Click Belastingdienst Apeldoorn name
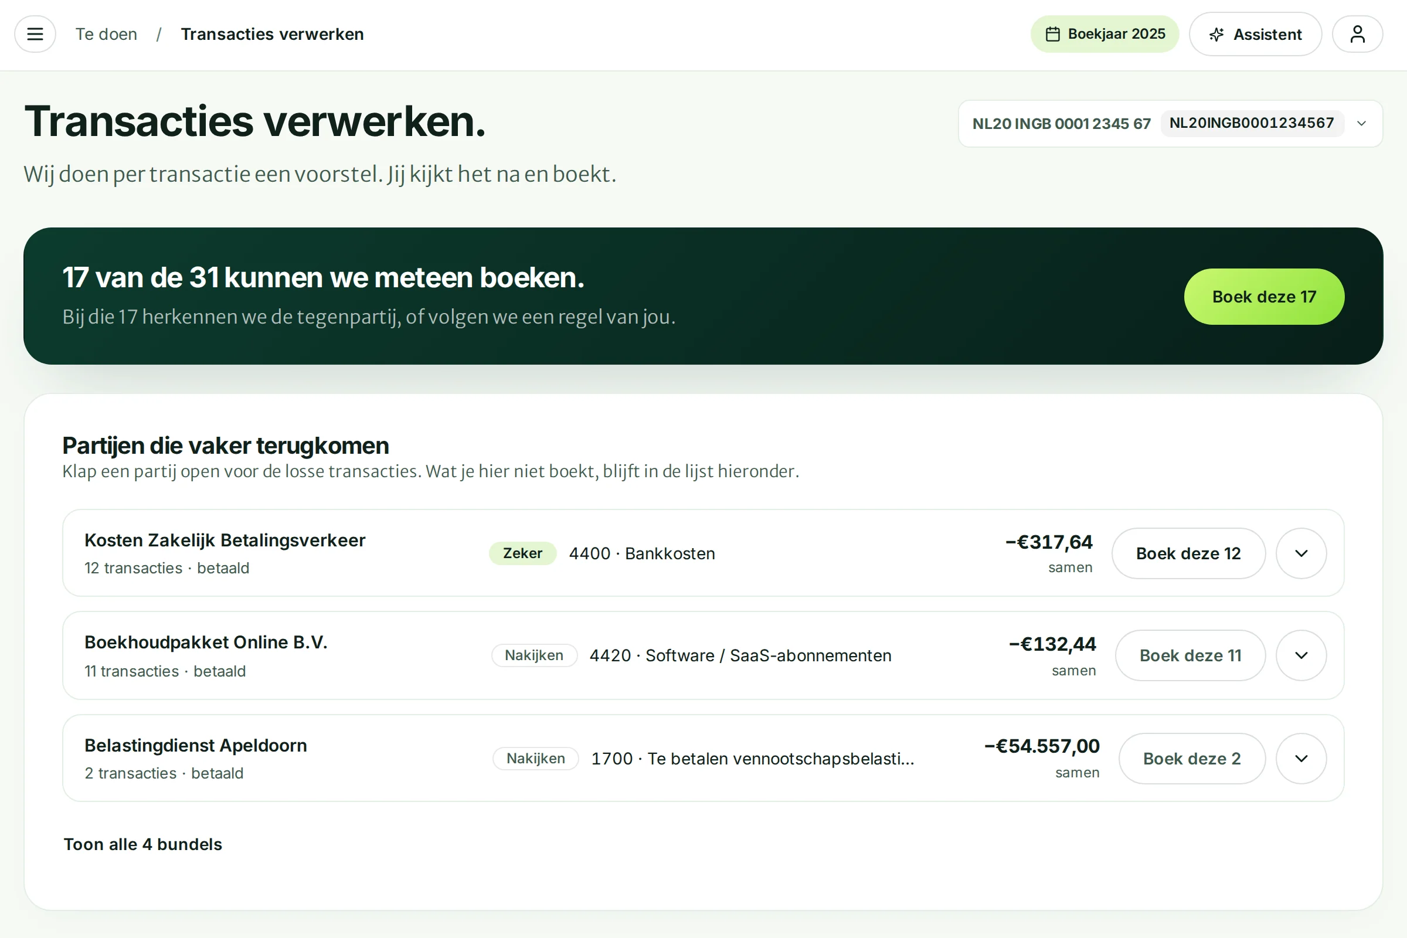Screen dimensions: 1407x938 196,745
